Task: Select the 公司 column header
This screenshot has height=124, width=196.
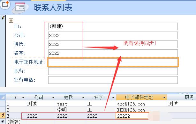Action: (x=41, y=98)
